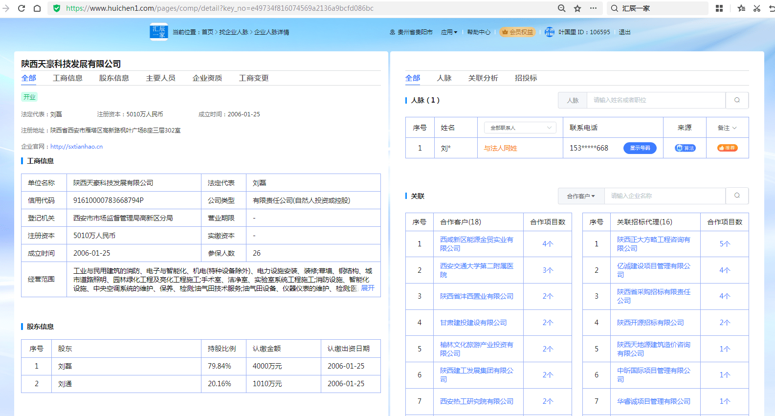Select the left panel 全部 tab
Viewport: 775px width, 416px height.
(29, 78)
